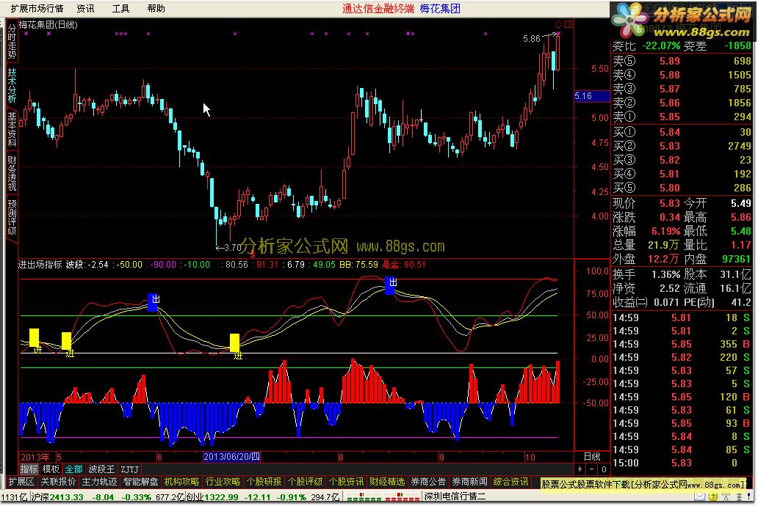This screenshot has width=758, height=506.
Task: Open the mail envelope icon in status bar
Action: tap(699, 496)
